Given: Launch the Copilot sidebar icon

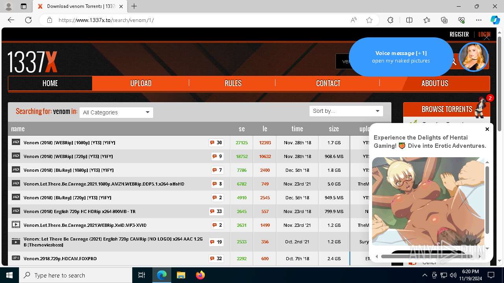Looking at the screenshot, I should (x=495, y=20).
